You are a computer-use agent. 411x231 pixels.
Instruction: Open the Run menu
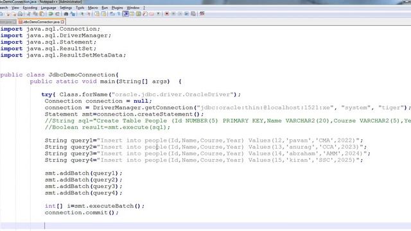click(105, 8)
